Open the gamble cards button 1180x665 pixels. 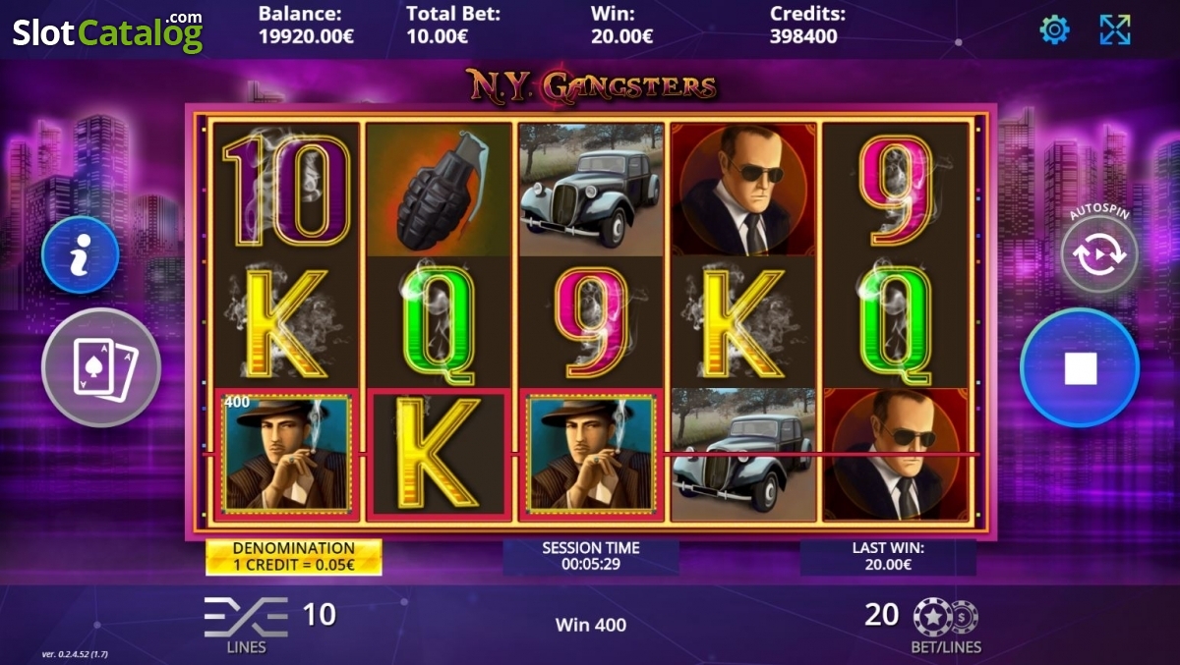coord(101,367)
